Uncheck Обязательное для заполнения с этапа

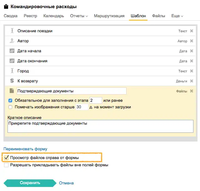pos(10,101)
